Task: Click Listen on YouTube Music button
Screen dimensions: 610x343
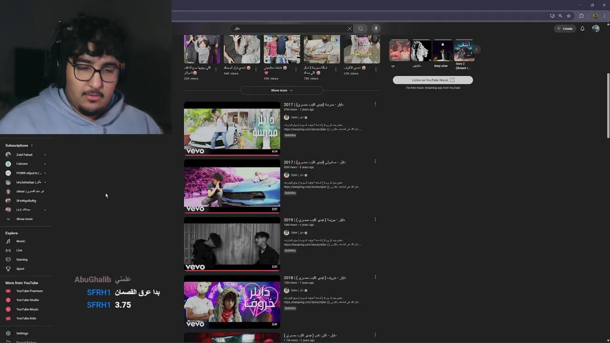Action: pos(433,80)
